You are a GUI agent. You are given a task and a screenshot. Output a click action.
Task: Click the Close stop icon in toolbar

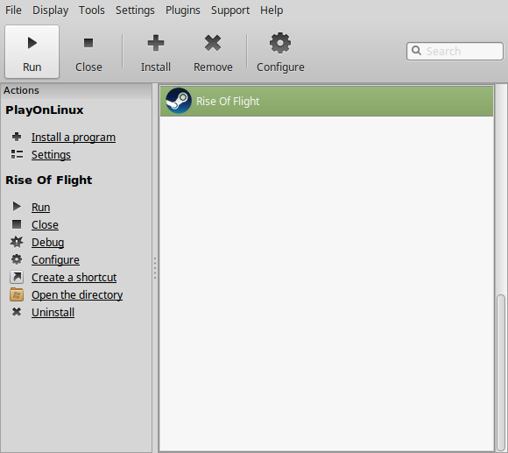coord(88,43)
